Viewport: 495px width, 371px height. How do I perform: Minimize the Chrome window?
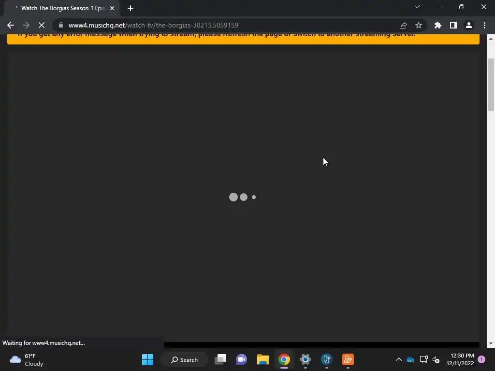[x=439, y=7]
